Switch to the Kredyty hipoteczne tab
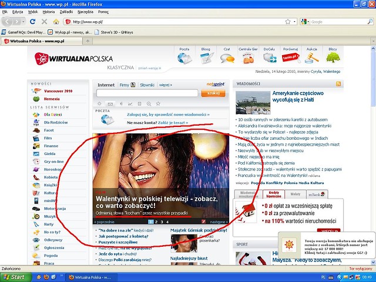The image size is (376, 282). point(274,194)
